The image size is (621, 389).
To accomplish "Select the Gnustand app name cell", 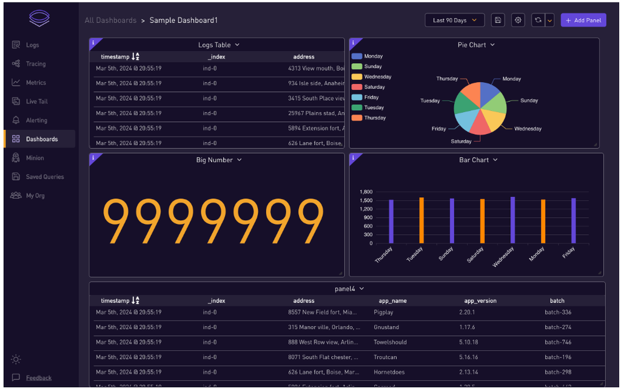I will (x=386, y=327).
